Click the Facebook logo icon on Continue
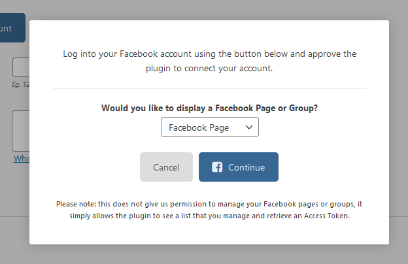 point(218,167)
